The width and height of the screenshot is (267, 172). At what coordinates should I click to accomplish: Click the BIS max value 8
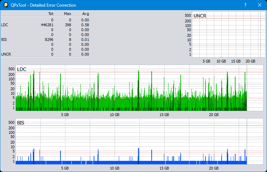pyautogui.click(x=70, y=40)
